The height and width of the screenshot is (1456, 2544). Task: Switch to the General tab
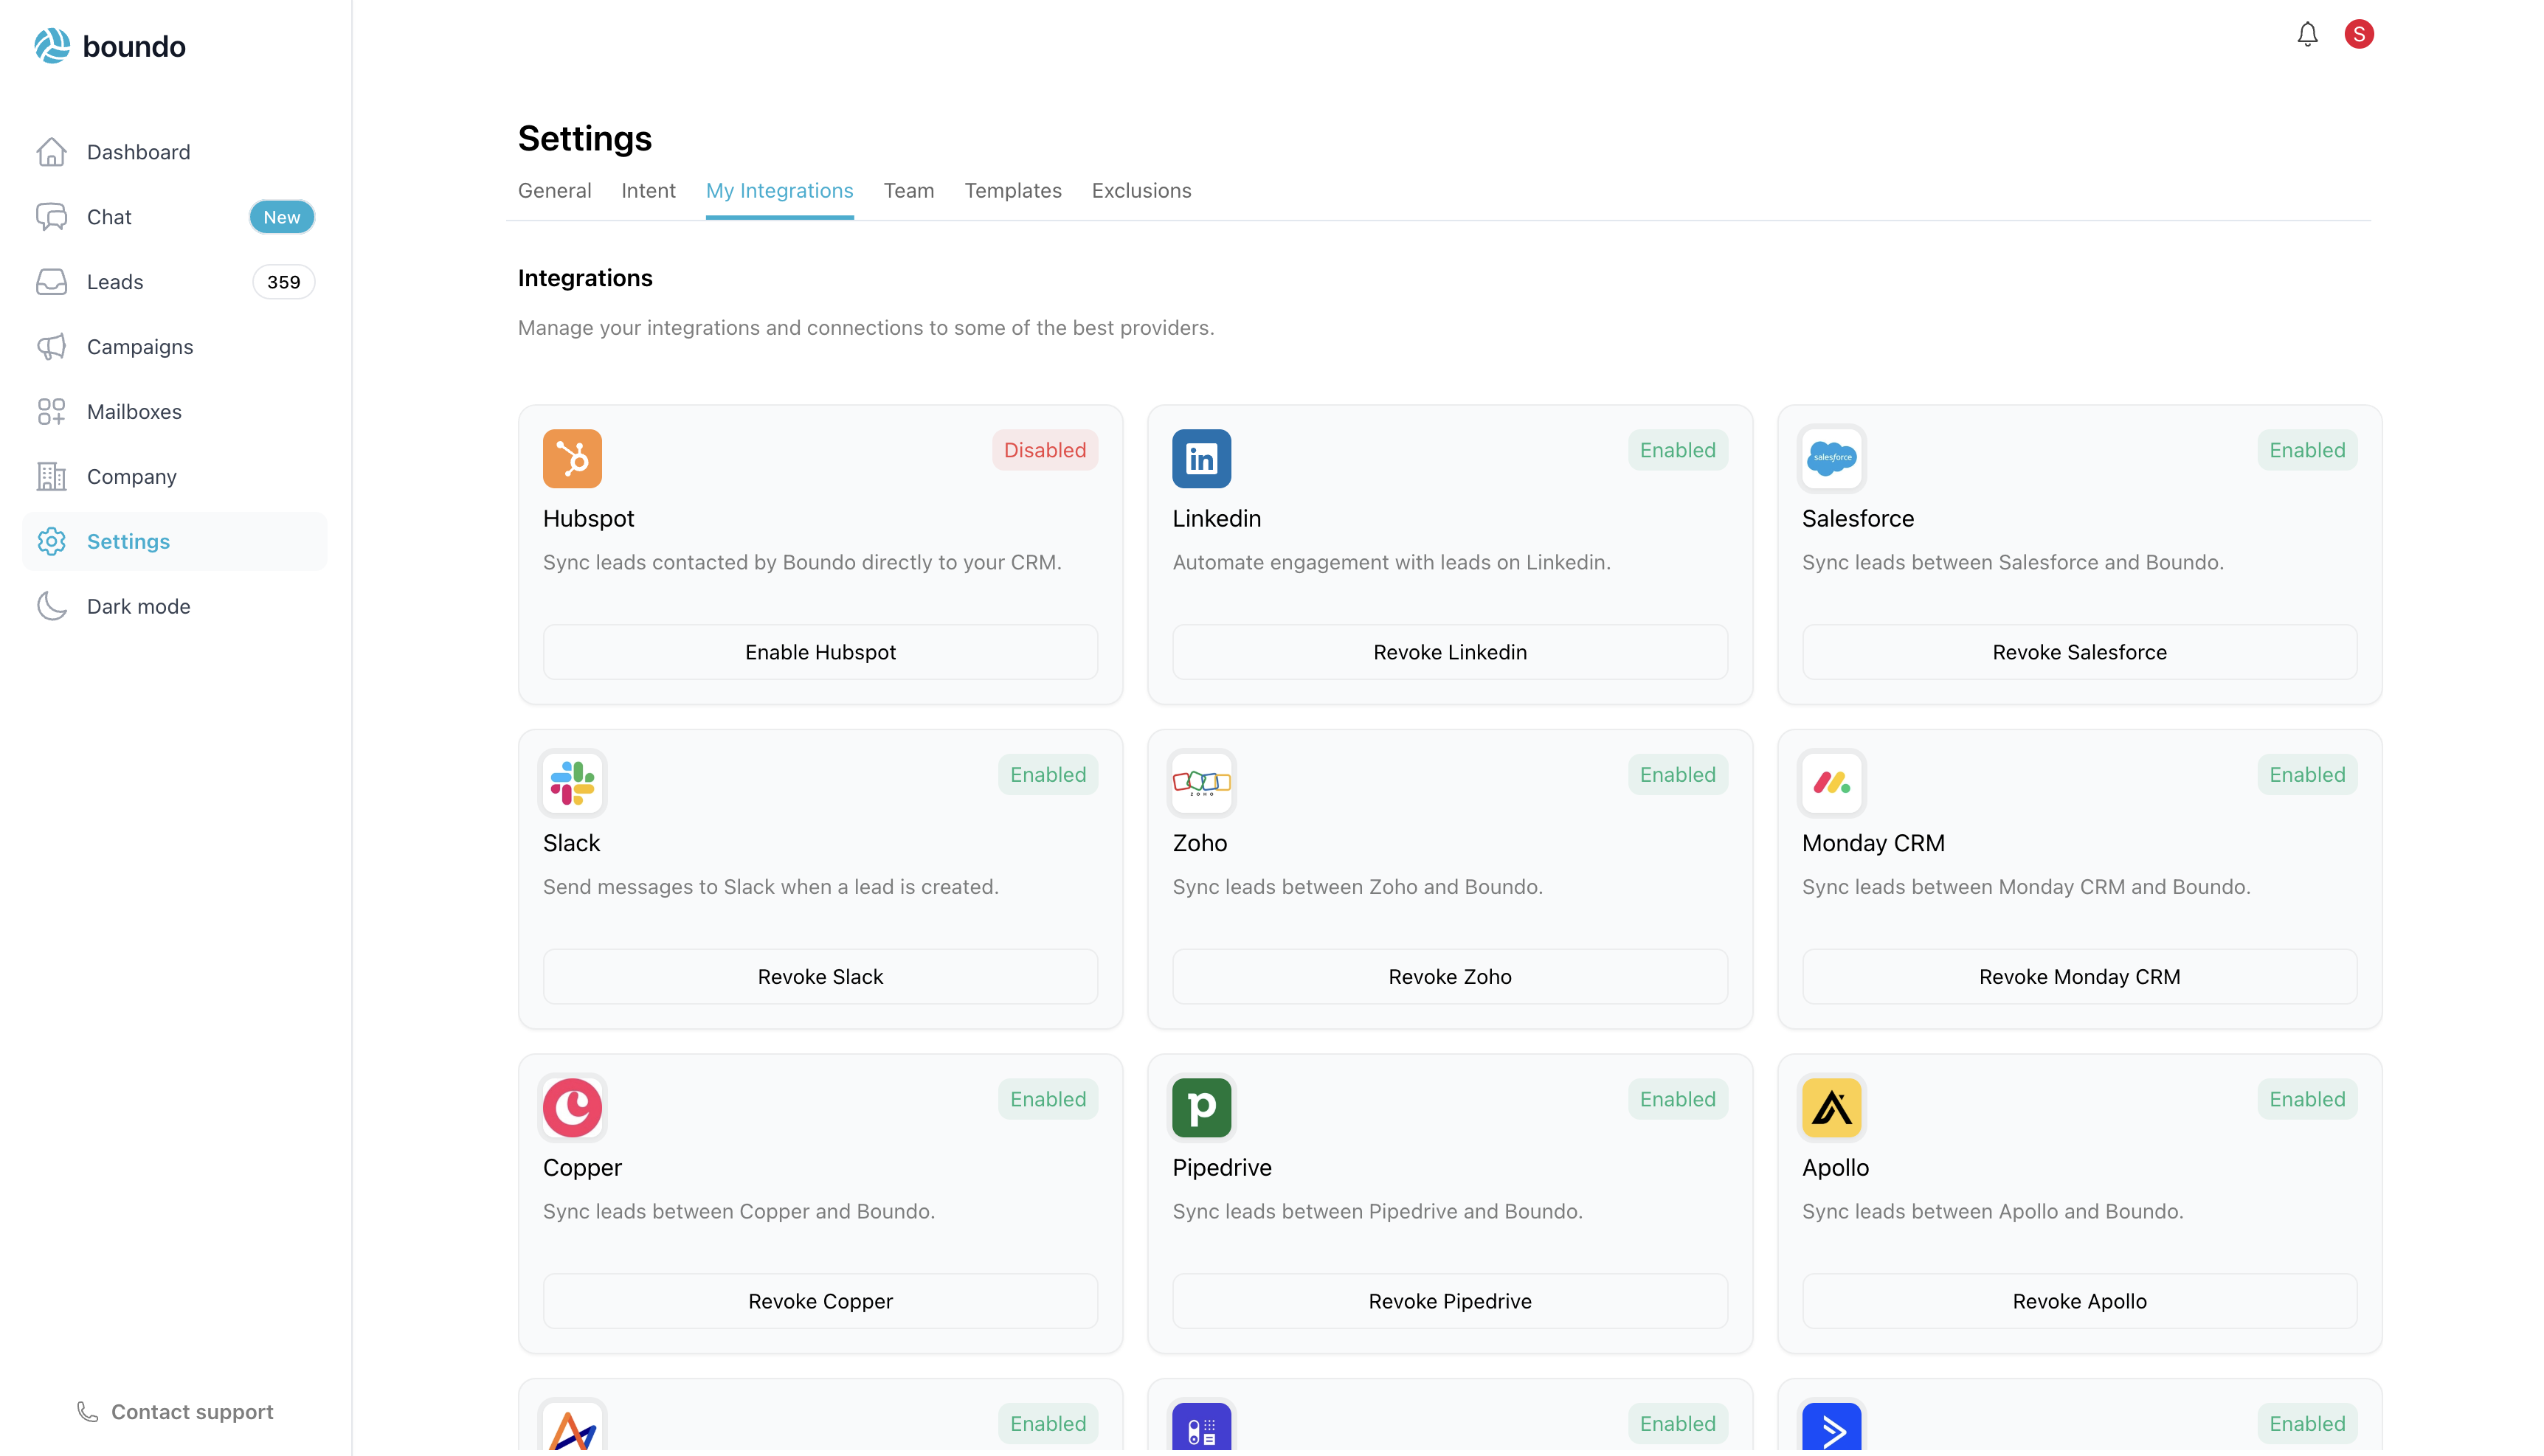click(x=554, y=190)
